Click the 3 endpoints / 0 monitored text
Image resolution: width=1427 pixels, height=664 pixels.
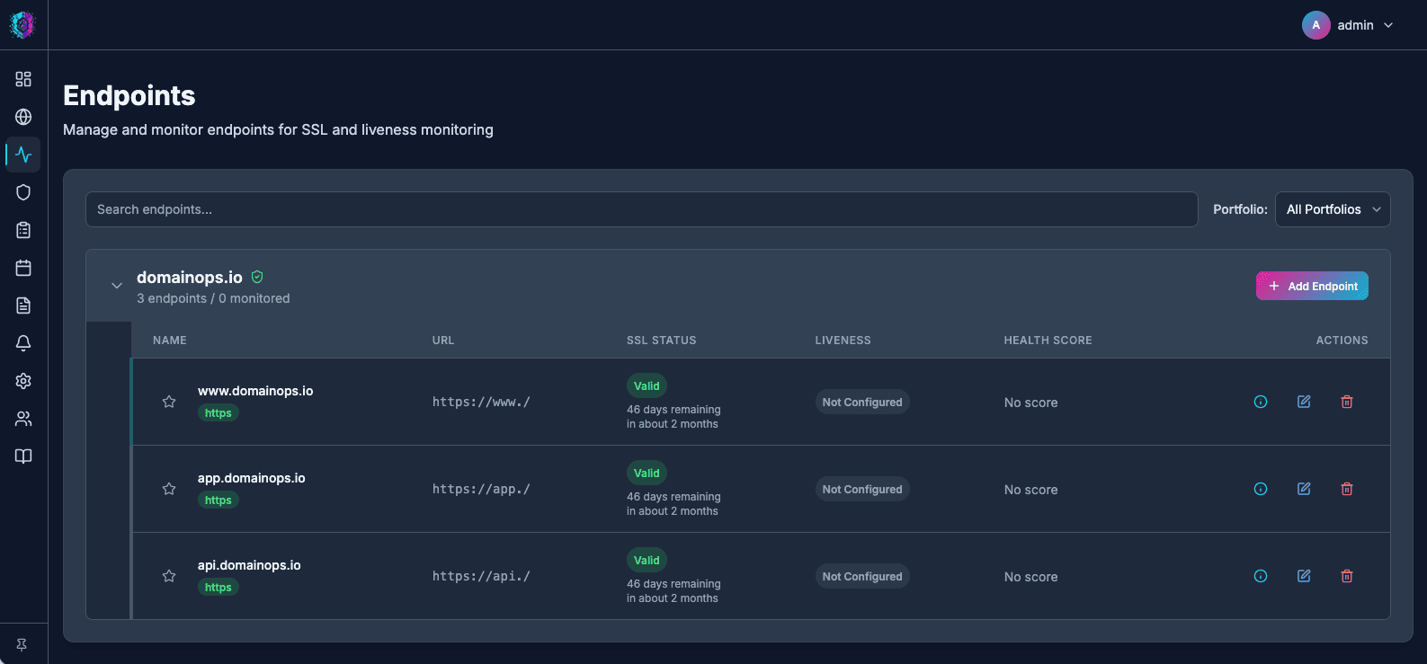213,298
